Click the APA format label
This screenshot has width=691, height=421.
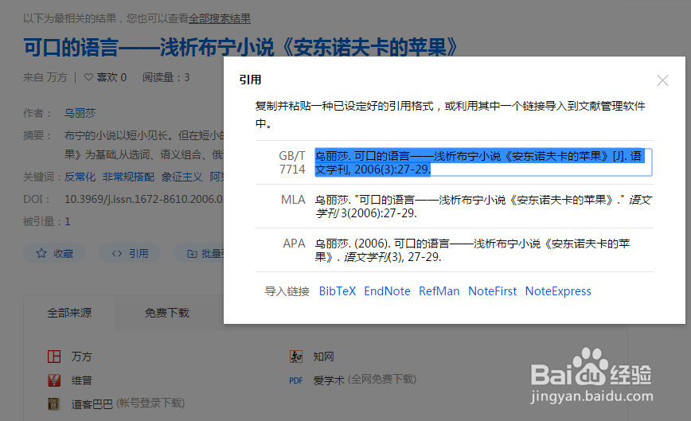coord(294,244)
